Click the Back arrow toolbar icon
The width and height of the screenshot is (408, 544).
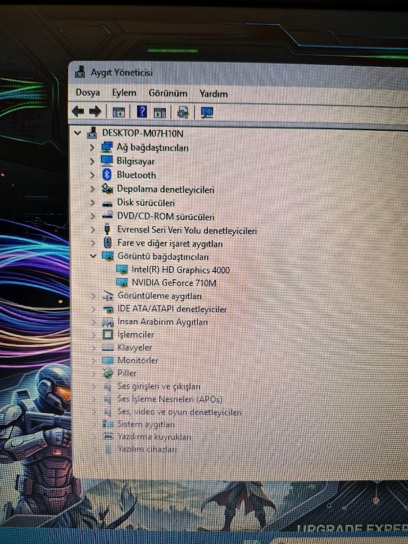tap(78, 112)
